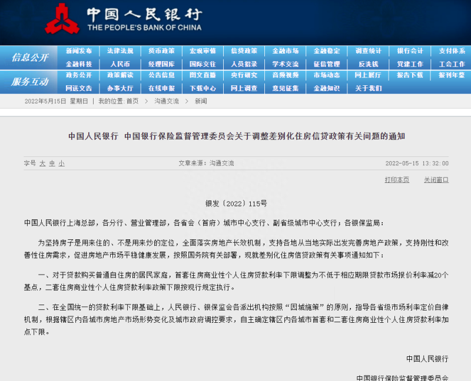
Task: Open 人员招录 link
Action: [244, 64]
